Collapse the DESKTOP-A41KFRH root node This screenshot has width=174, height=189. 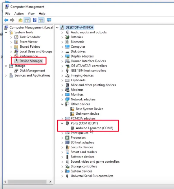point(57,28)
